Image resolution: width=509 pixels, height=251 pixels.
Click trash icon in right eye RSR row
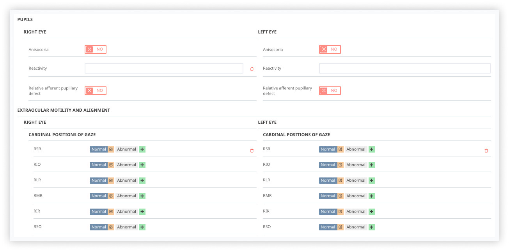tap(252, 151)
